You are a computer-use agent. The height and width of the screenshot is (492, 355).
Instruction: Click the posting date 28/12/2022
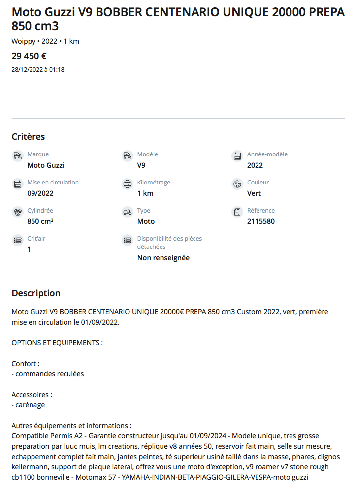[38, 70]
